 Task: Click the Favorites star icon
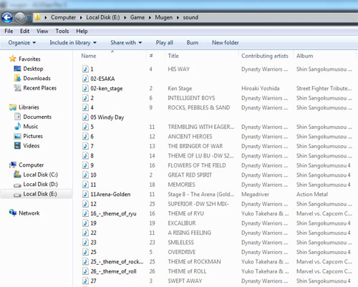pos(13,59)
